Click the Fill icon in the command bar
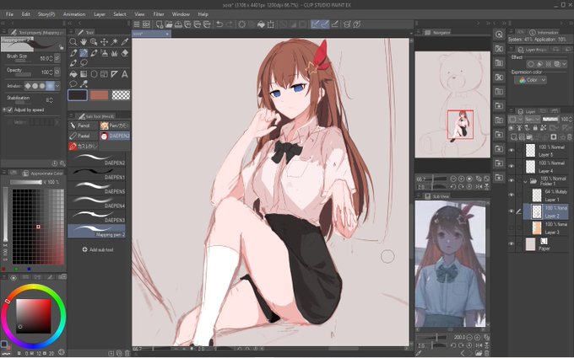The width and height of the screenshot is (574, 358). point(261,24)
